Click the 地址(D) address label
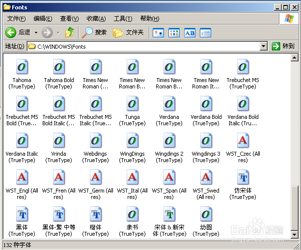The width and height of the screenshot is (301, 250). (x=15, y=46)
